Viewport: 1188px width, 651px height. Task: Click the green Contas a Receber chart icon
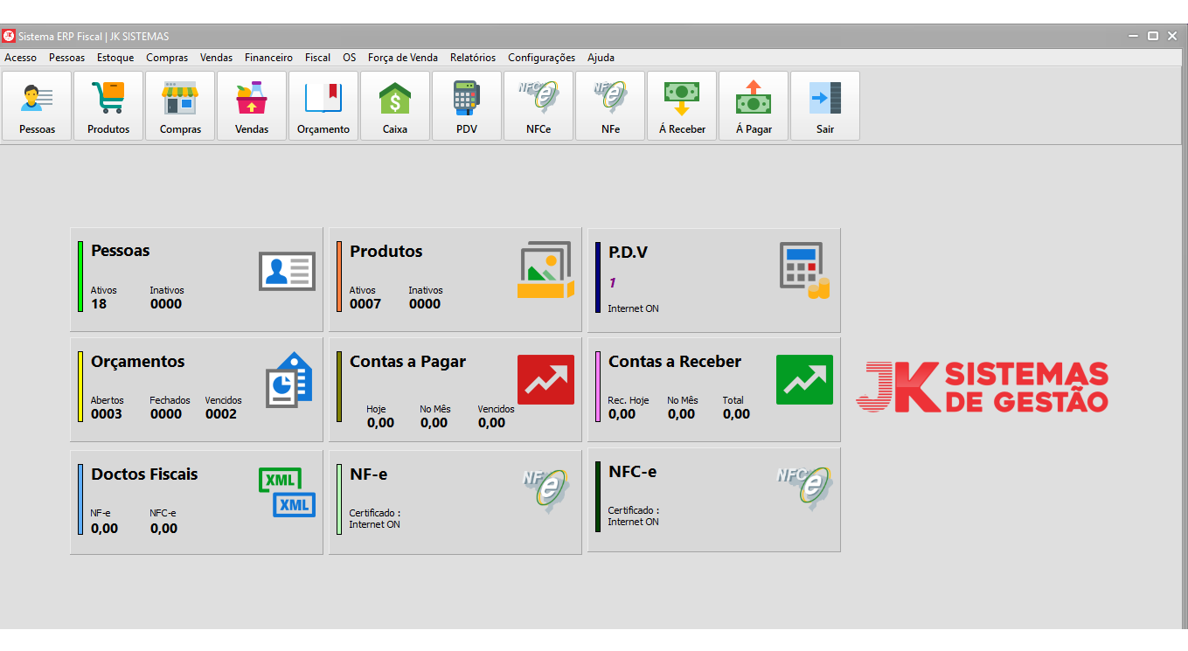point(804,380)
